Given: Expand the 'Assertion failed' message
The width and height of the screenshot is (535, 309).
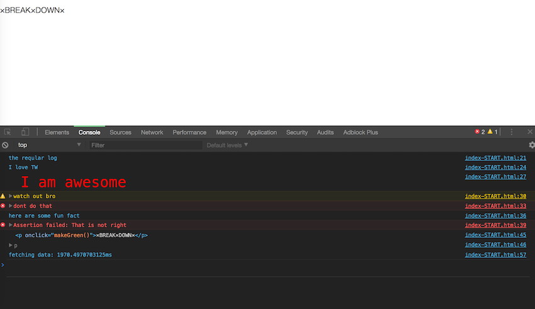Looking at the screenshot, I should 11,225.
